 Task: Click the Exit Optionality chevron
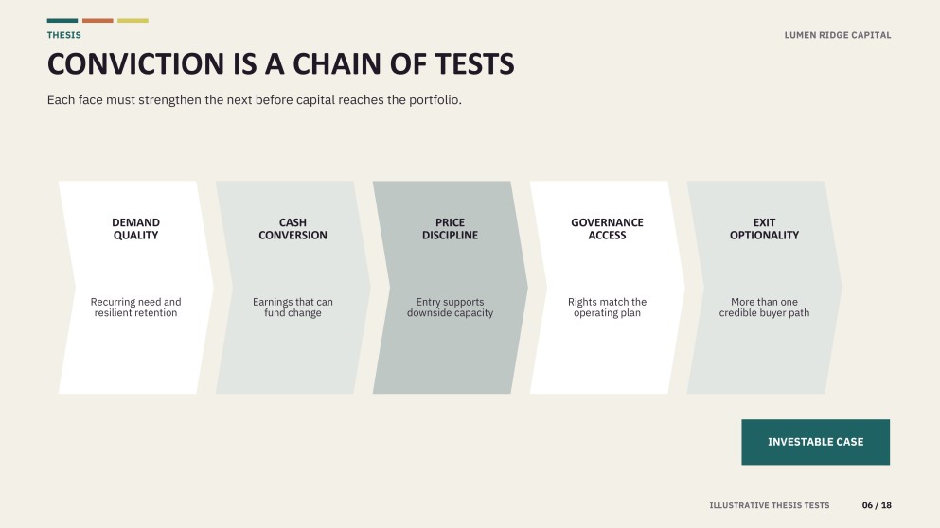764,287
